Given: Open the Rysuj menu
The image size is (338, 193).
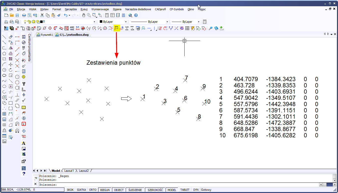Looking at the screenshot, I should (x=84, y=9).
